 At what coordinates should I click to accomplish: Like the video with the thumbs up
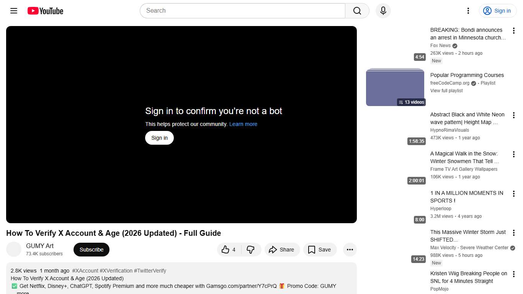click(226, 249)
